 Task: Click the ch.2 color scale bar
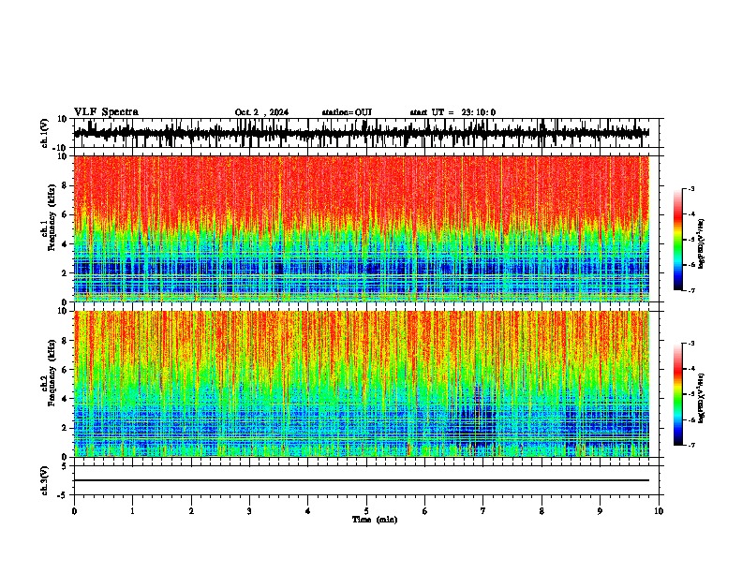(677, 394)
